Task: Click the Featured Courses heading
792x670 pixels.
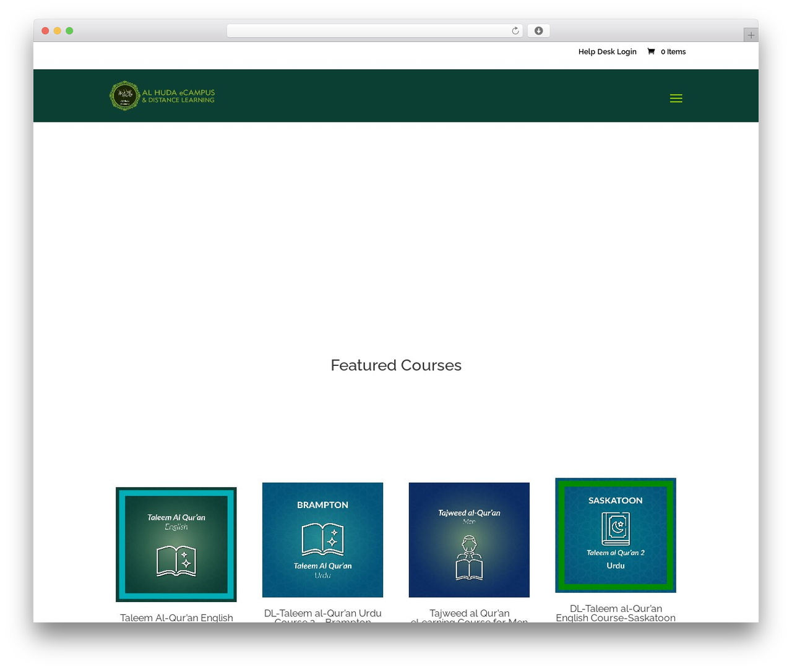Action: [396, 365]
